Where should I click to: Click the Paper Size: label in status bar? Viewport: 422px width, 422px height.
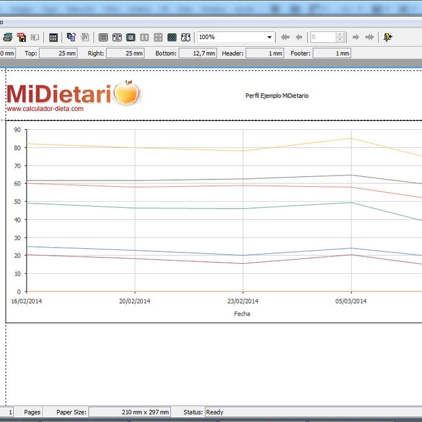[x=71, y=412]
